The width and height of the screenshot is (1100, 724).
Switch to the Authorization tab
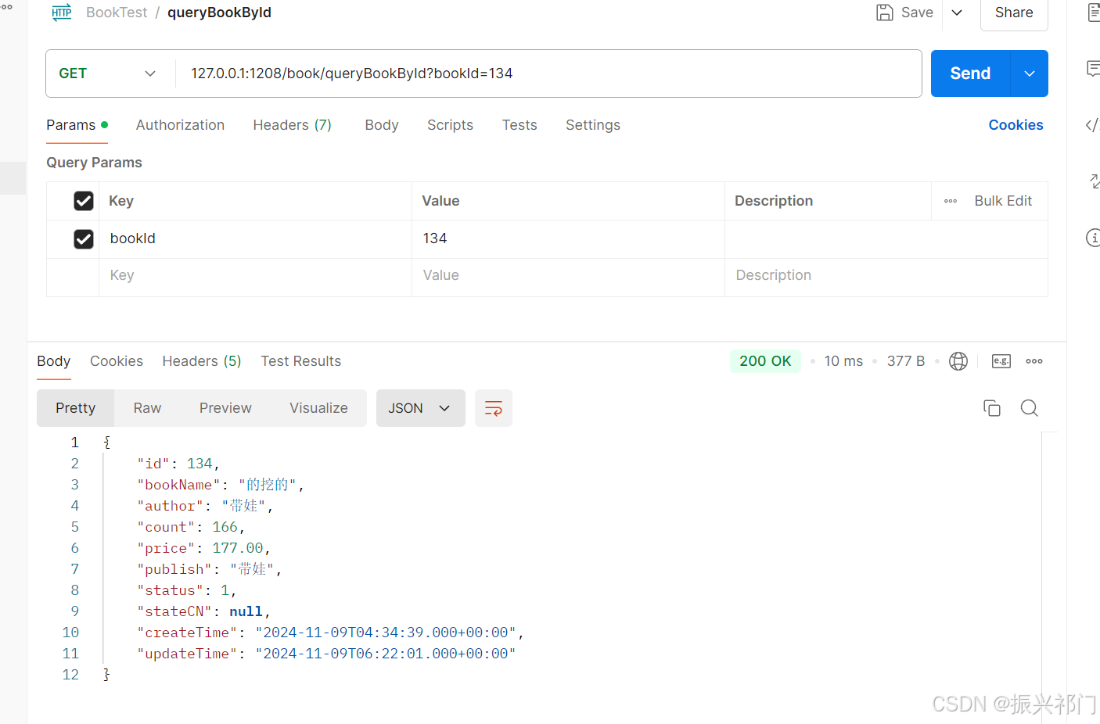tap(180, 125)
